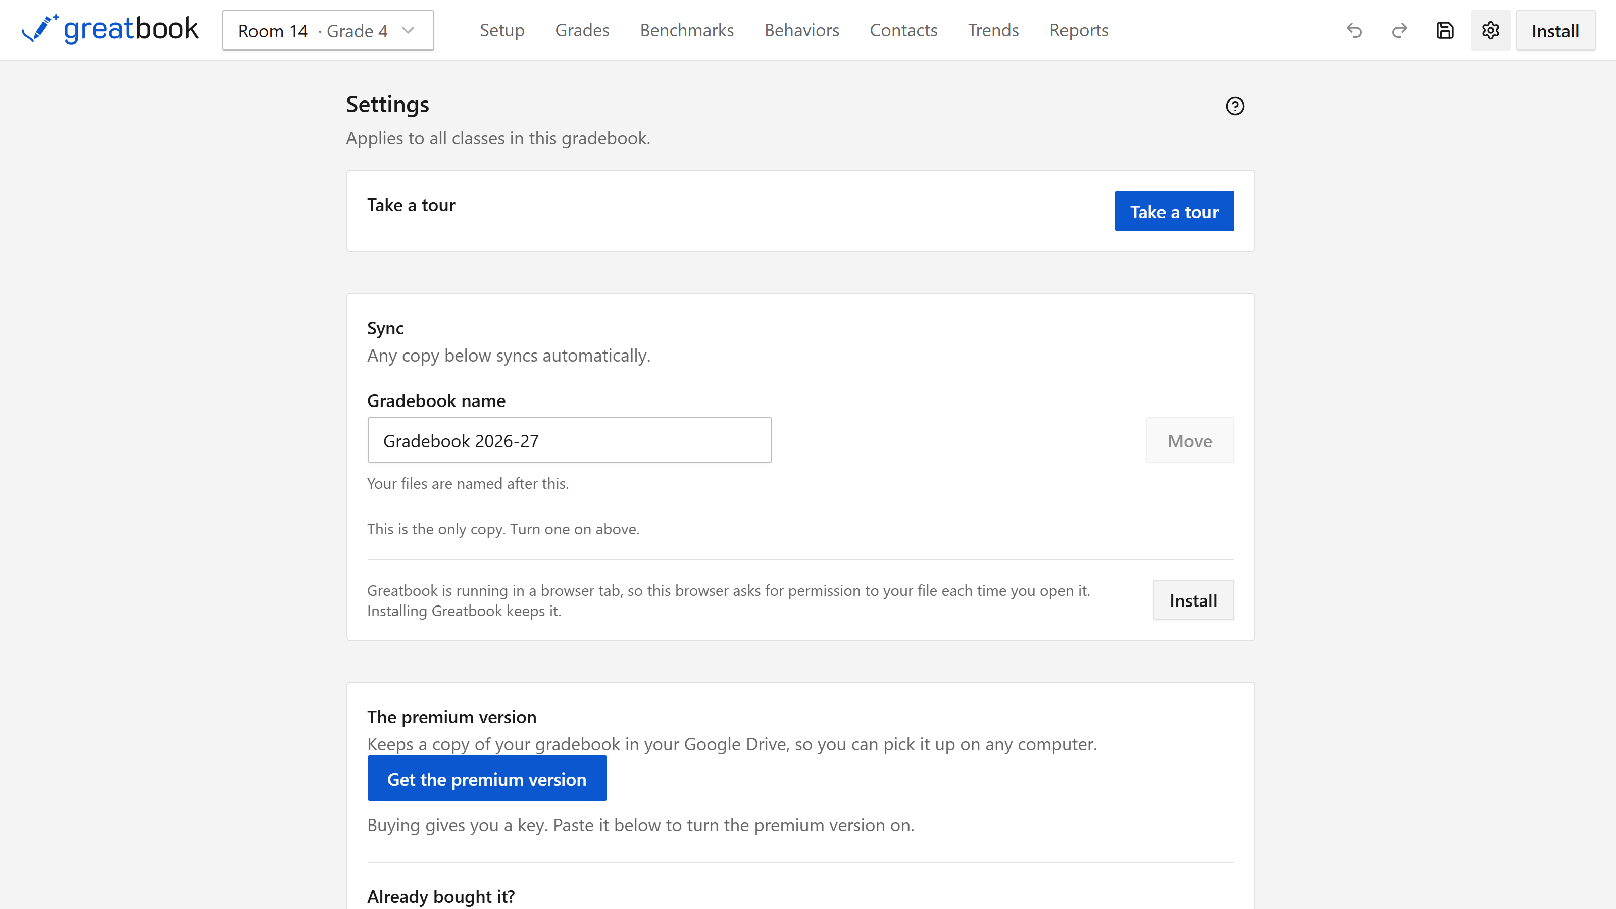Open the Grades tab
This screenshot has height=909, width=1616.
582,30
